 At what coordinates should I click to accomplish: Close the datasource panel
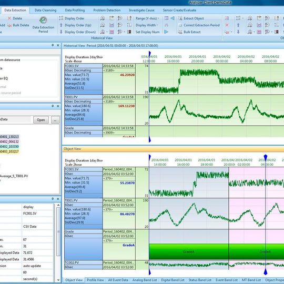coord(58,45)
